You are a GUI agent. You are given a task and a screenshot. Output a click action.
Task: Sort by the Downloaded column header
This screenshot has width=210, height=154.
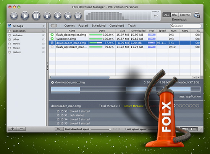point(138,30)
